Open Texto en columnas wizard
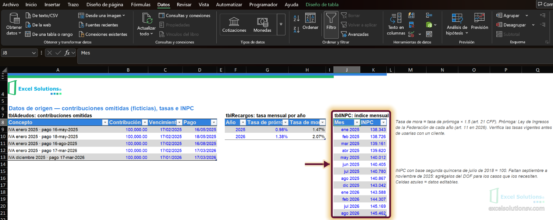Viewport: 553px width, 220px height. (396, 24)
